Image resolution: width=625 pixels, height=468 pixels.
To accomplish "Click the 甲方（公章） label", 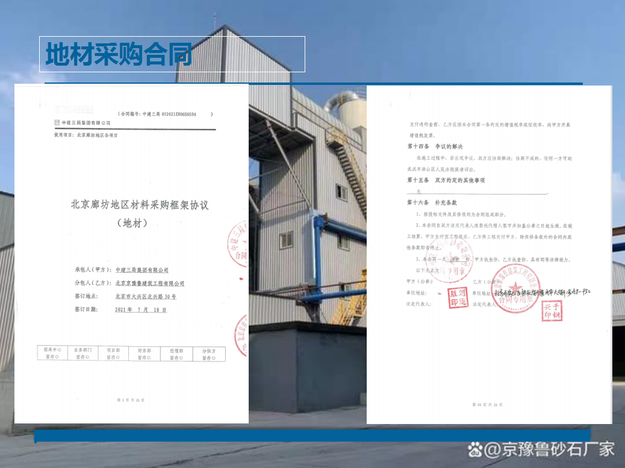I will point(420,281).
